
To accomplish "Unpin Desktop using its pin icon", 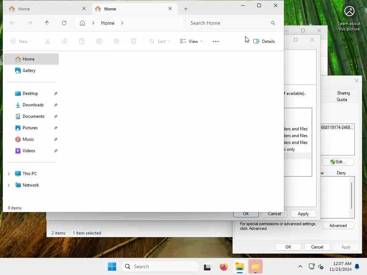I will [56, 93].
